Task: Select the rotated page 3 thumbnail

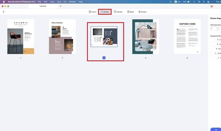Action: 104,37
